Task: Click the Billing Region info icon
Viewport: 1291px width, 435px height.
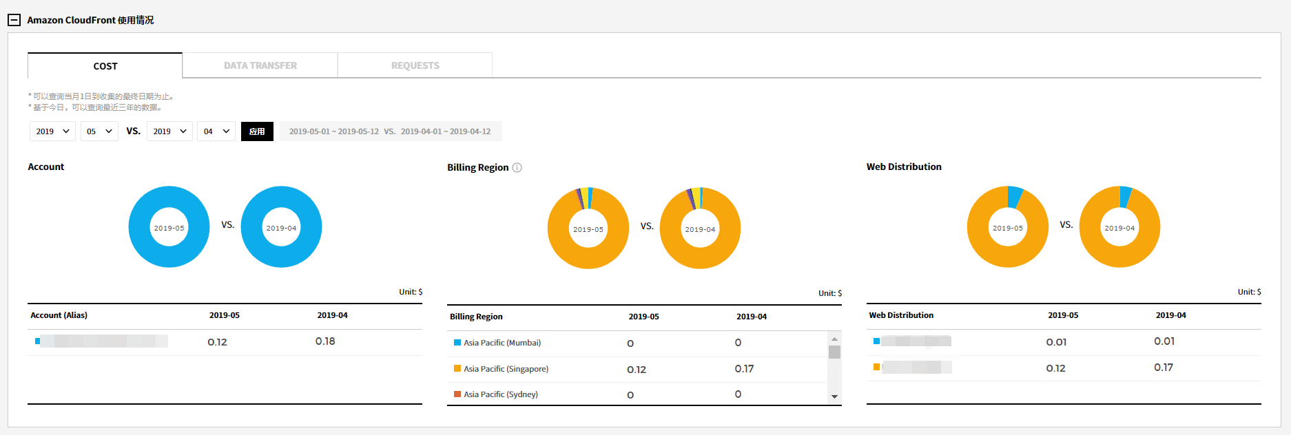Action: click(x=517, y=167)
